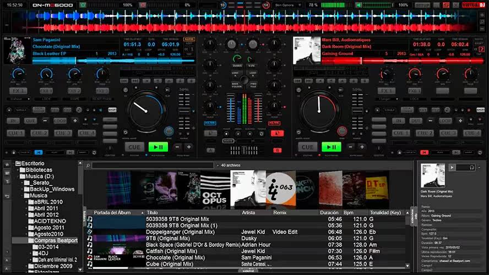Sort by Portada del Álbum column
Viewport: 489px width, 275px height.
pos(112,213)
